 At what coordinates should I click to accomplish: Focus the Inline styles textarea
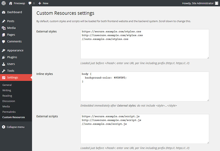pyautogui.click(x=145, y=87)
